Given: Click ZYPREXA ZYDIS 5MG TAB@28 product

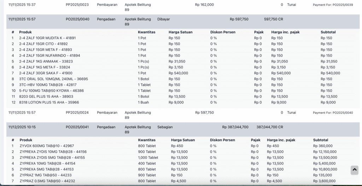Looking at the screenshot, I should click(52, 157).
